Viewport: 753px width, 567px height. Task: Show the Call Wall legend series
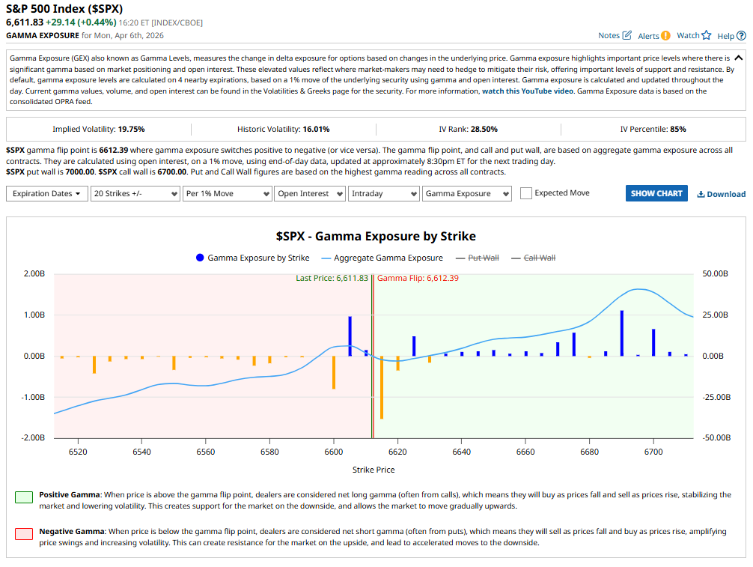pos(533,258)
